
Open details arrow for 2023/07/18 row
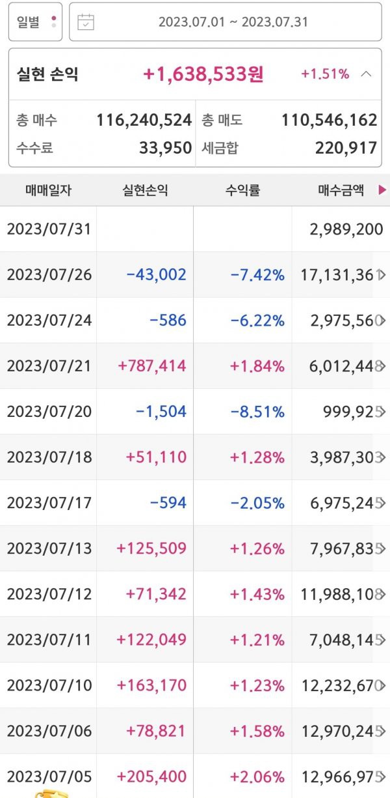tap(382, 457)
